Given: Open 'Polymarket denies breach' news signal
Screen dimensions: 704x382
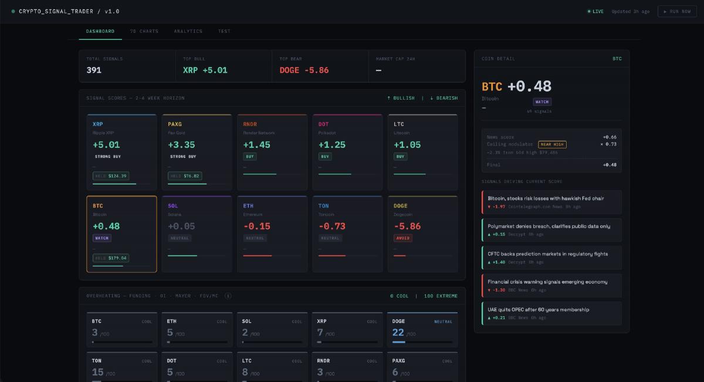Looking at the screenshot, I should click(551, 230).
